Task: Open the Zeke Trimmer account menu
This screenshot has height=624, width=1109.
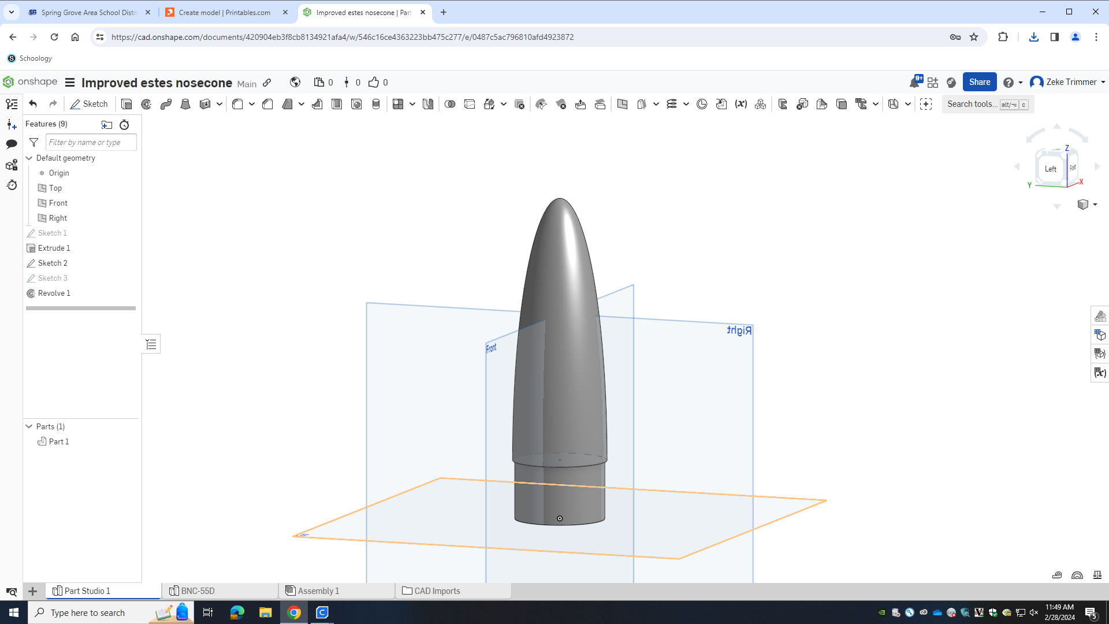Action: (x=1067, y=82)
